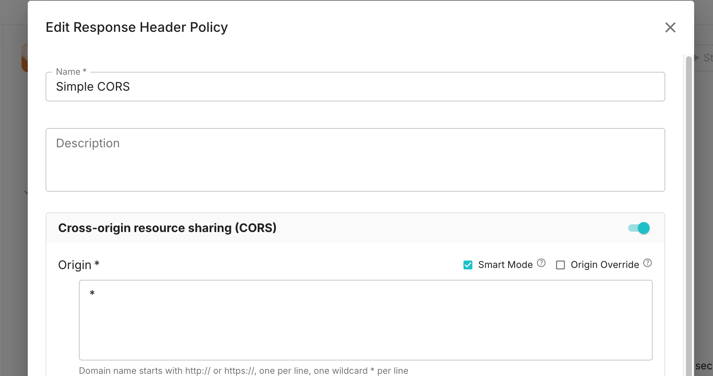Click the chevron arrow behind dialog's left edge
The height and width of the screenshot is (376, 713).
pos(26,192)
